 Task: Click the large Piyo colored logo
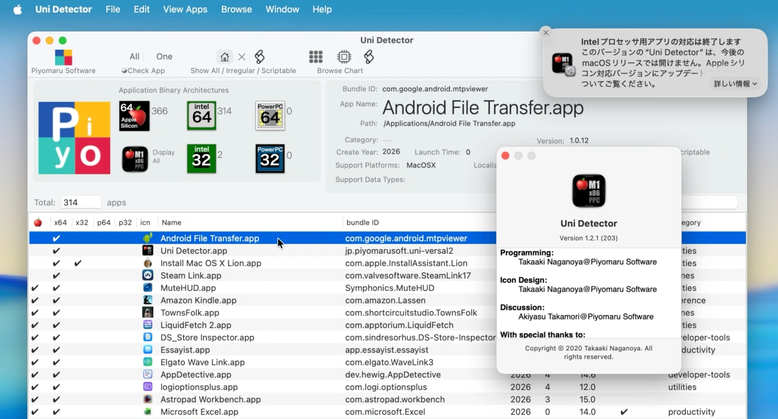[x=74, y=138]
